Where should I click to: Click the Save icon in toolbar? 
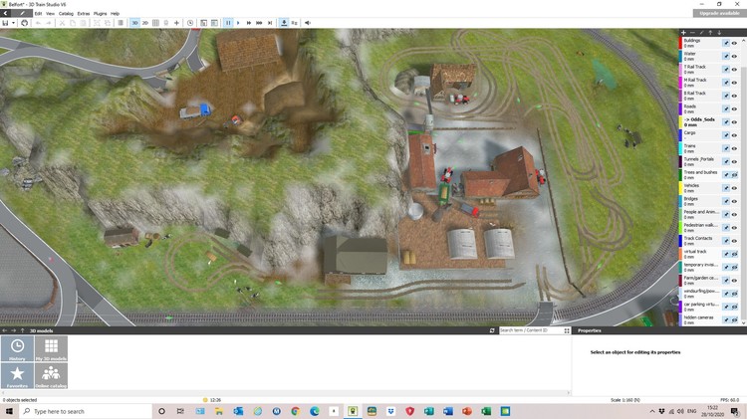6,22
